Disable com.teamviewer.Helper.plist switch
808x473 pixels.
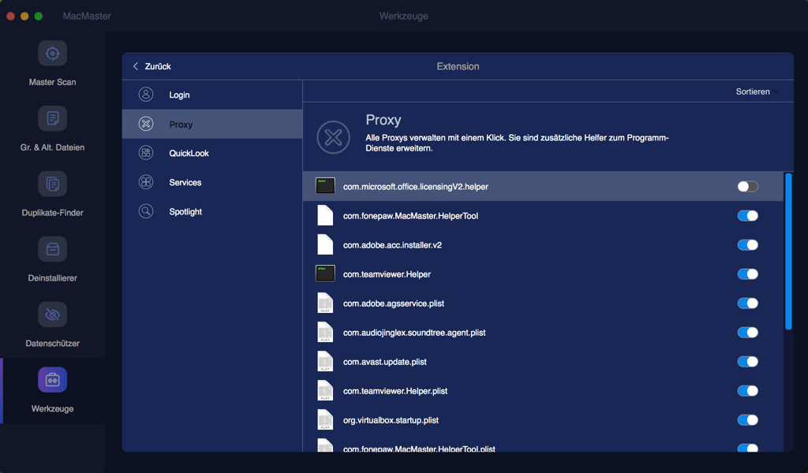[x=748, y=391]
